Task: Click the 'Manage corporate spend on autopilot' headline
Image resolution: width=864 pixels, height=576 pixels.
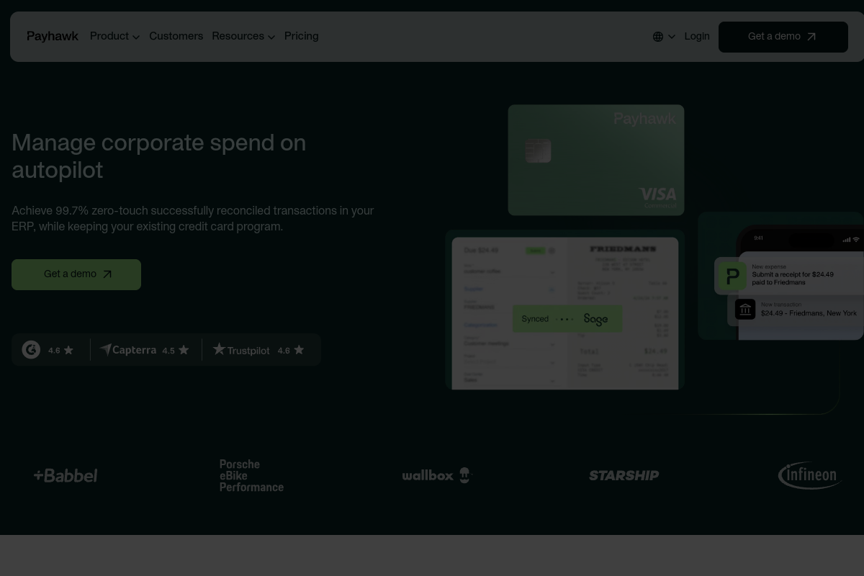Action: tap(158, 157)
